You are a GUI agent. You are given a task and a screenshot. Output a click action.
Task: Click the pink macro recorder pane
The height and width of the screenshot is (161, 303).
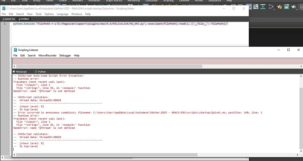157,61
